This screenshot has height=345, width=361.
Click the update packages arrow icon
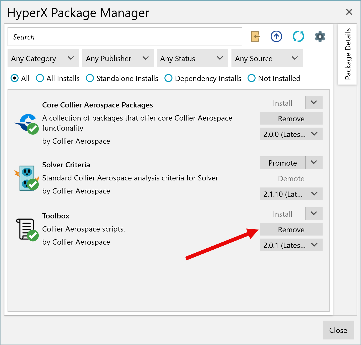[276, 37]
